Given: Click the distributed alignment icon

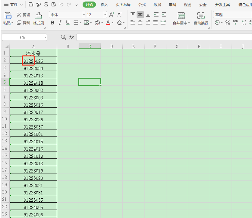Looking at the screenshot, I should pyautogui.click(x=163, y=22).
